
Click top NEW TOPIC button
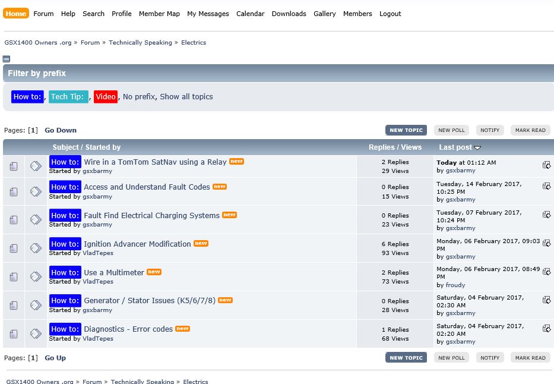click(x=406, y=130)
